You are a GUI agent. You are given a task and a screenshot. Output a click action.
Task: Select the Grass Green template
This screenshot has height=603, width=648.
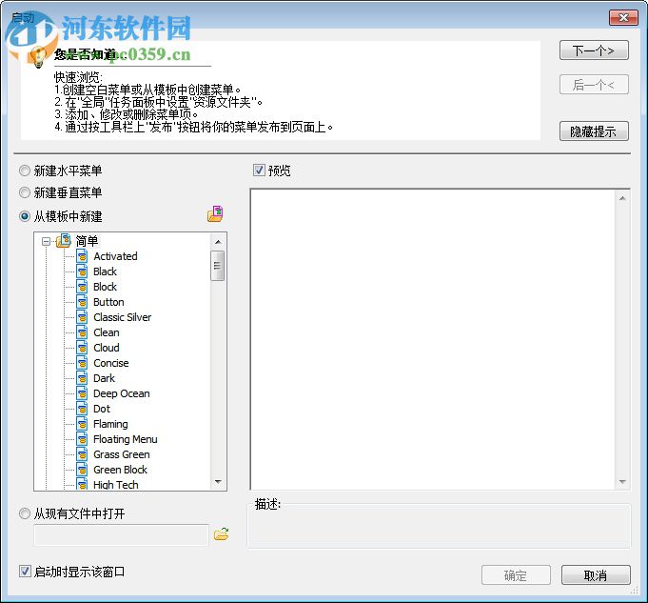click(x=122, y=454)
